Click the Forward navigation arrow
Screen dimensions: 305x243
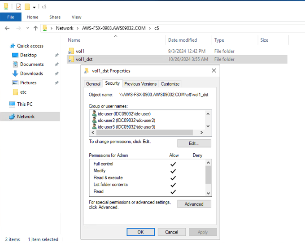[18, 28]
